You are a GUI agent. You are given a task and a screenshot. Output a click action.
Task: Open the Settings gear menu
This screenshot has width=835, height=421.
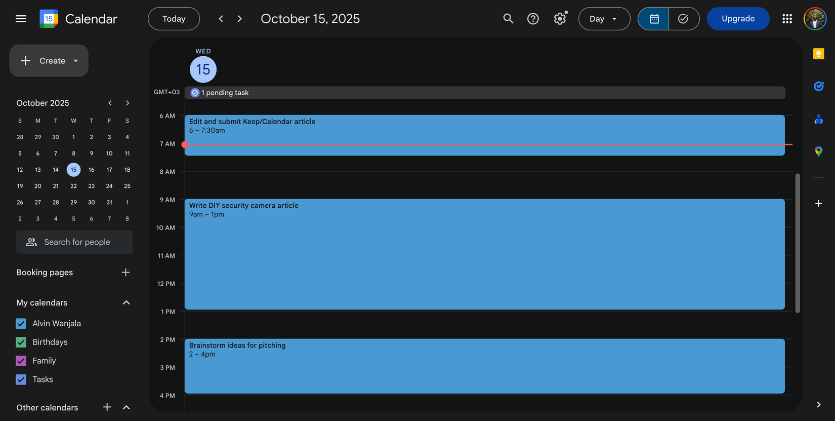click(x=559, y=19)
